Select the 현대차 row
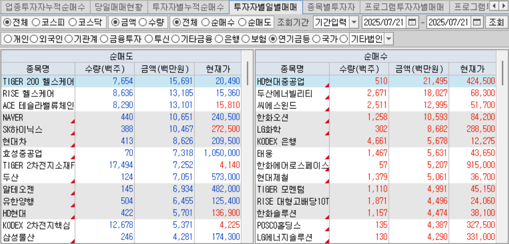Viewport: 509px width, 244px height. pos(121,141)
